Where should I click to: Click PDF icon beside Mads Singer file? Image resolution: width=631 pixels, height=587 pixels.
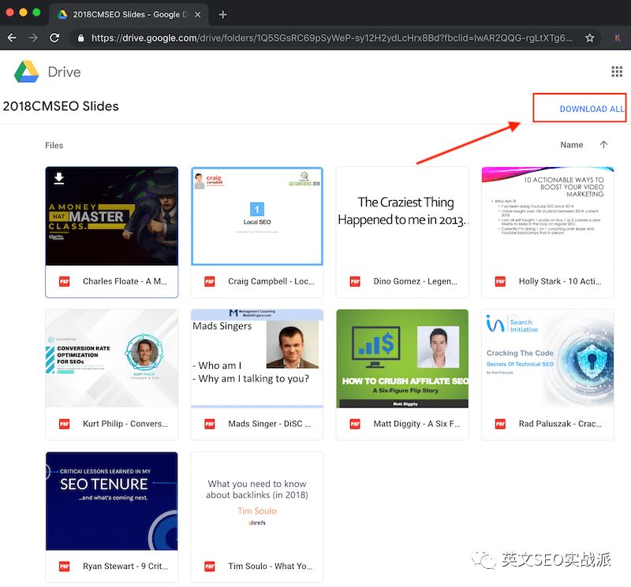(x=210, y=424)
